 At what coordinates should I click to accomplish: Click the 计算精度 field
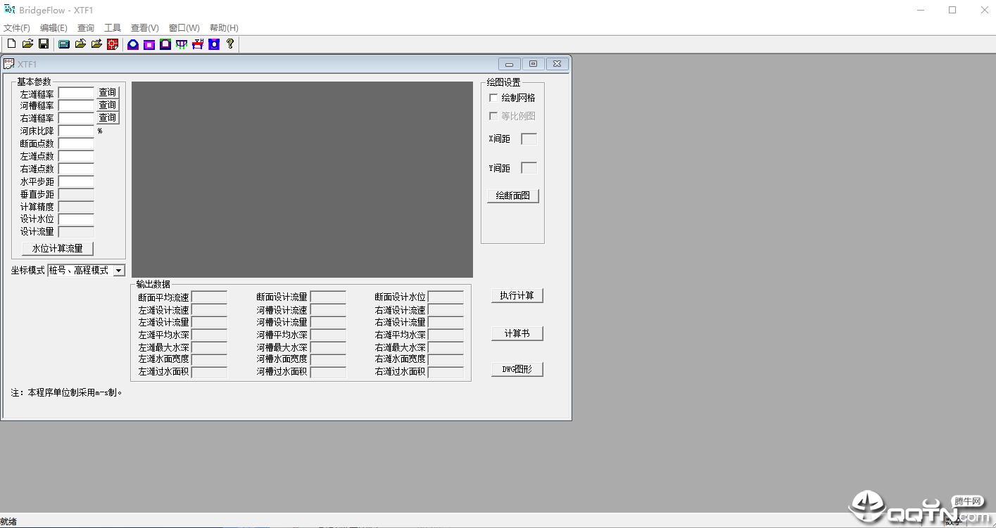[76, 207]
